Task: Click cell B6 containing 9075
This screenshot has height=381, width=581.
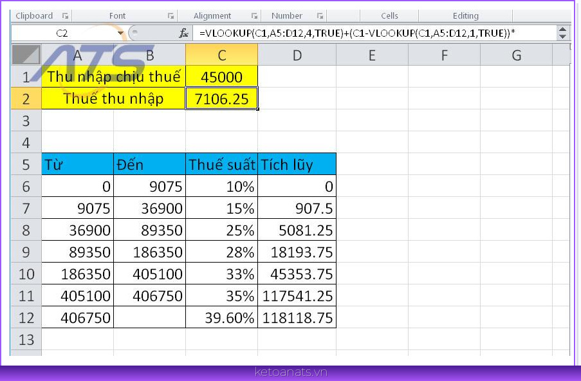Action: [150, 186]
